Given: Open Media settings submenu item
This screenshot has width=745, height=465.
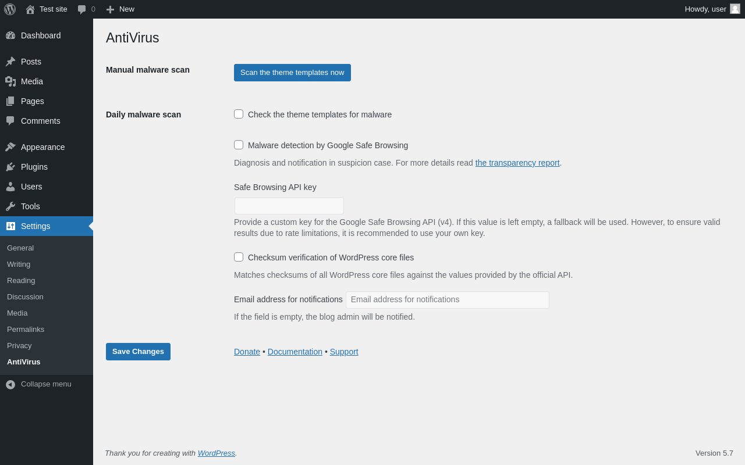Looking at the screenshot, I should point(17,313).
